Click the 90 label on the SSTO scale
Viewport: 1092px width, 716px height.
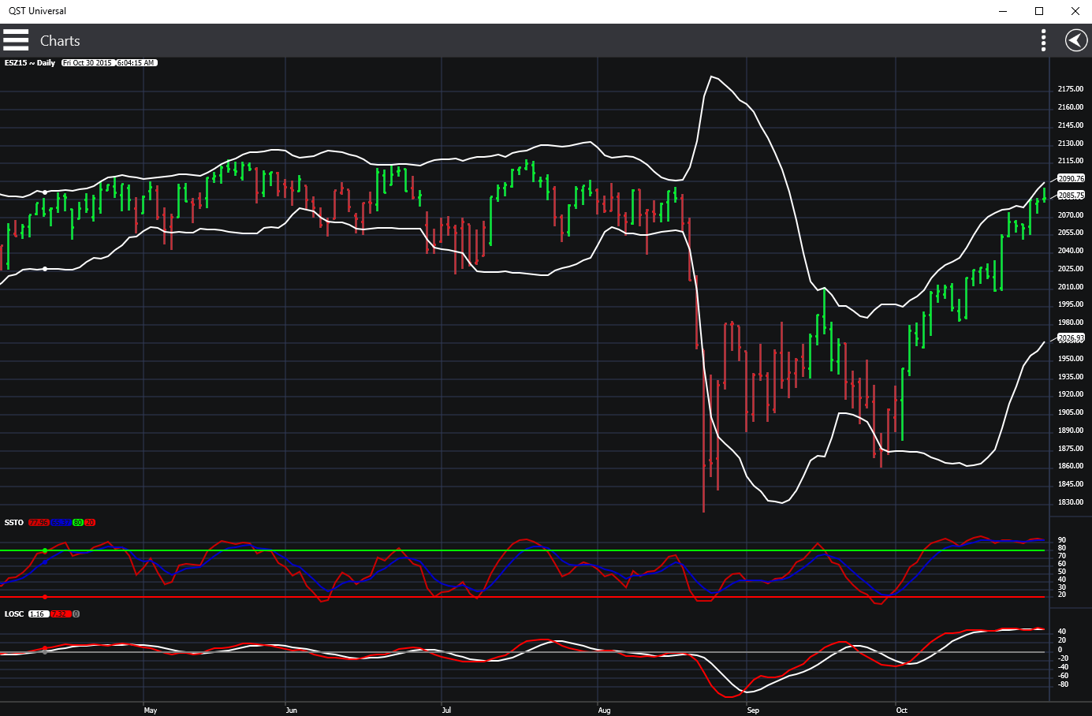point(1062,540)
